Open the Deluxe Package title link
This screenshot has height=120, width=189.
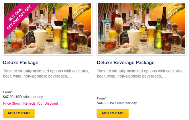point(21,62)
